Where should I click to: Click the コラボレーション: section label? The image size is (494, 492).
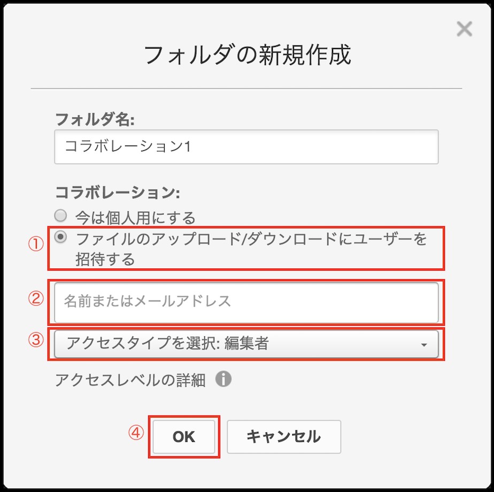coord(117,193)
